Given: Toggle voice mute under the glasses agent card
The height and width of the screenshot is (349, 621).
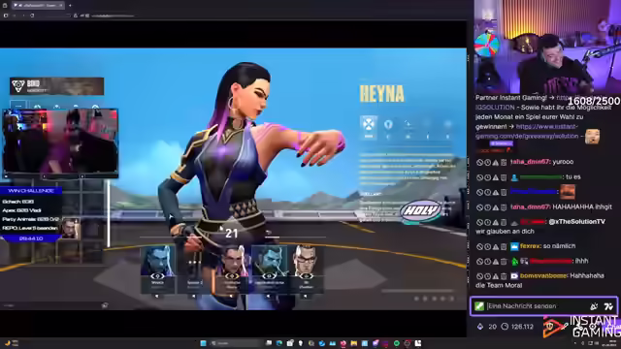Looking at the screenshot, I should tap(306, 296).
